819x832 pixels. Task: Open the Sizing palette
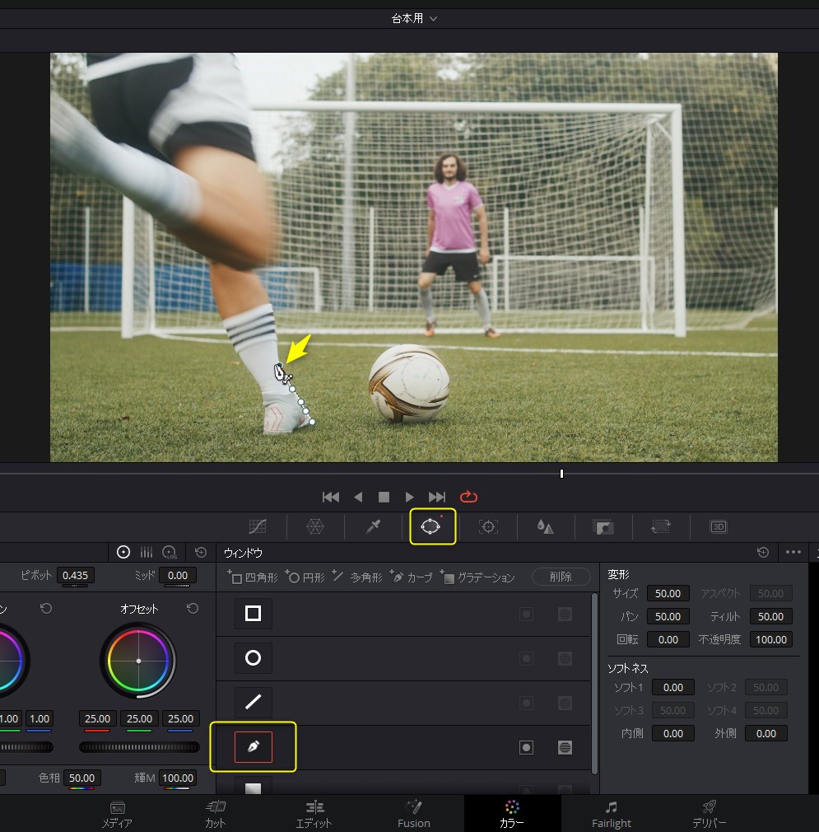coord(660,526)
